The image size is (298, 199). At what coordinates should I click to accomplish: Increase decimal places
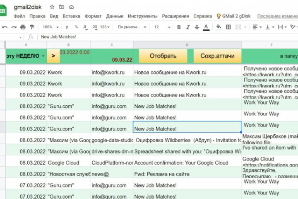[94, 27]
